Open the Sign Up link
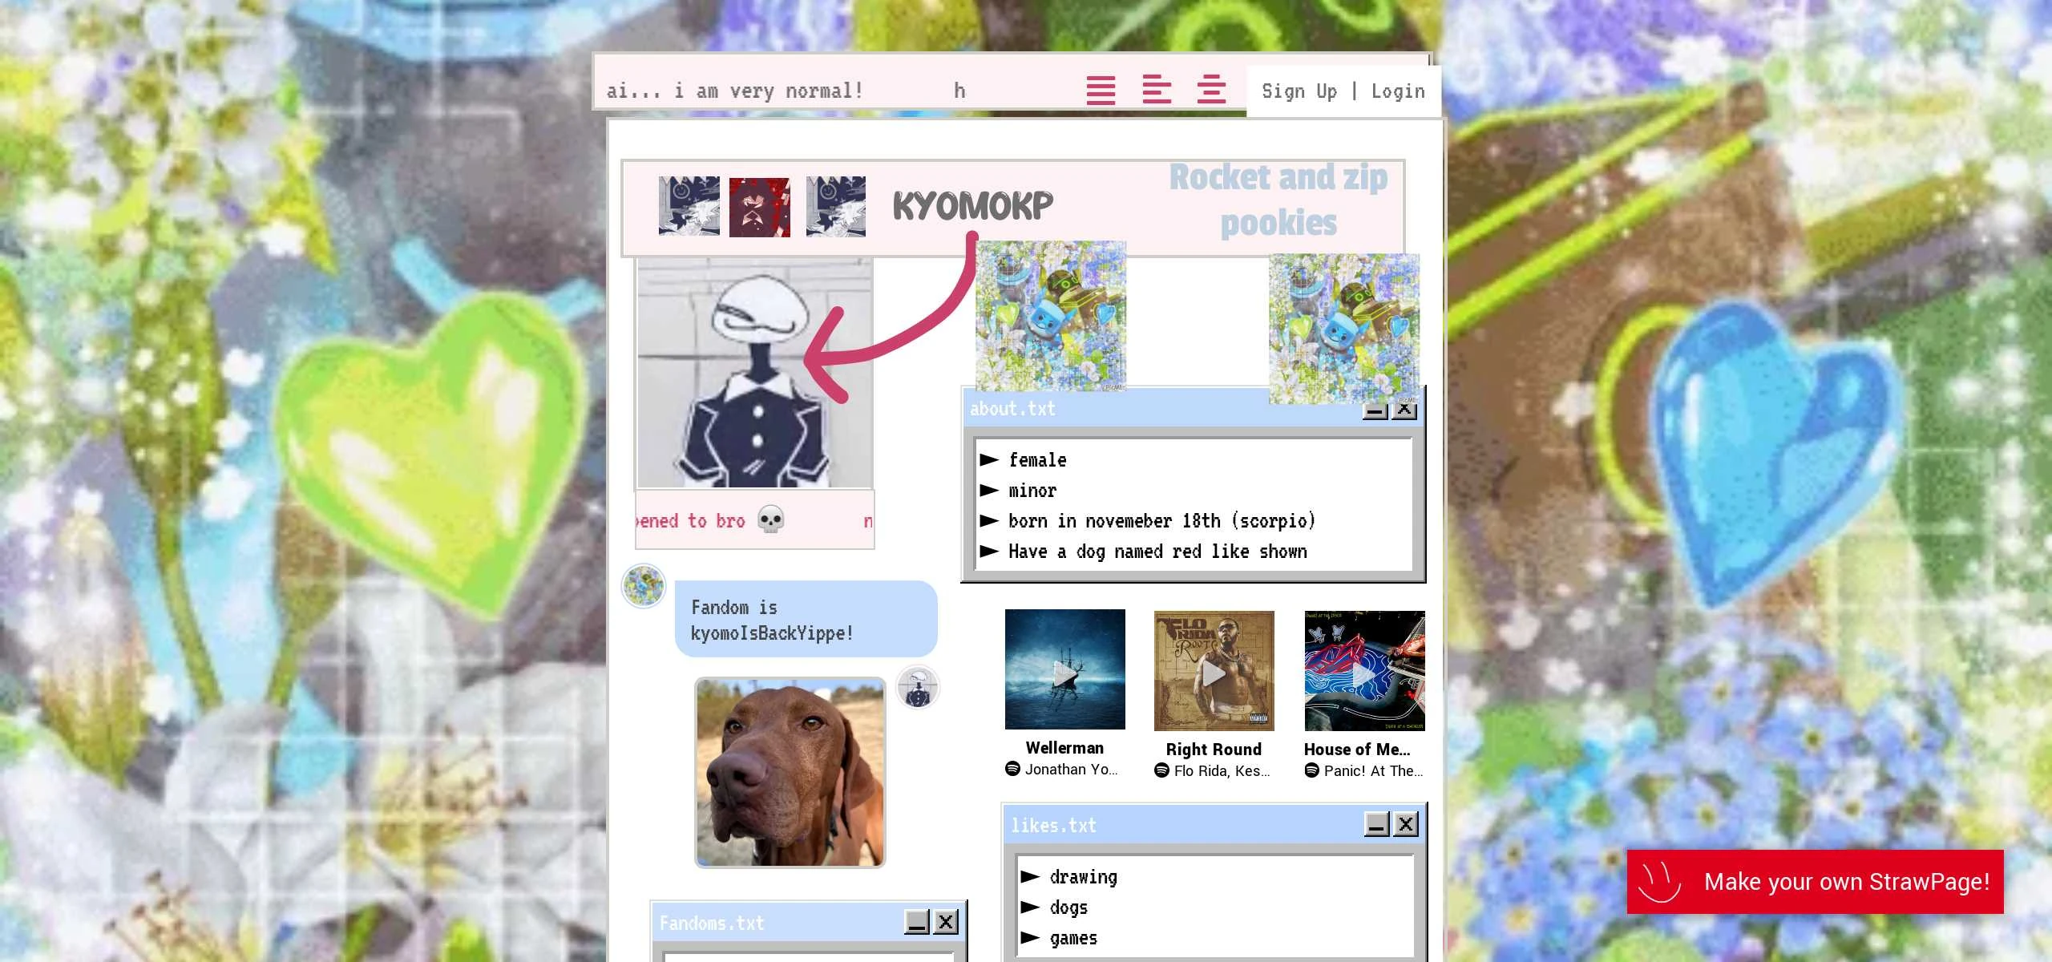This screenshot has width=2052, height=962. 1299,91
